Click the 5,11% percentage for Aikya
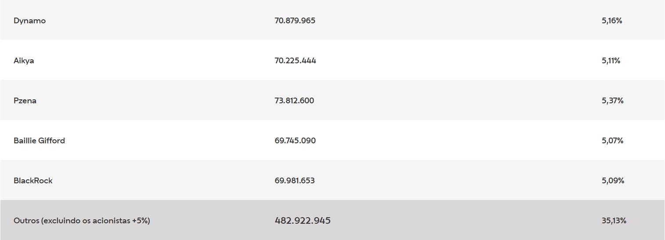665x240 pixels. [611, 61]
